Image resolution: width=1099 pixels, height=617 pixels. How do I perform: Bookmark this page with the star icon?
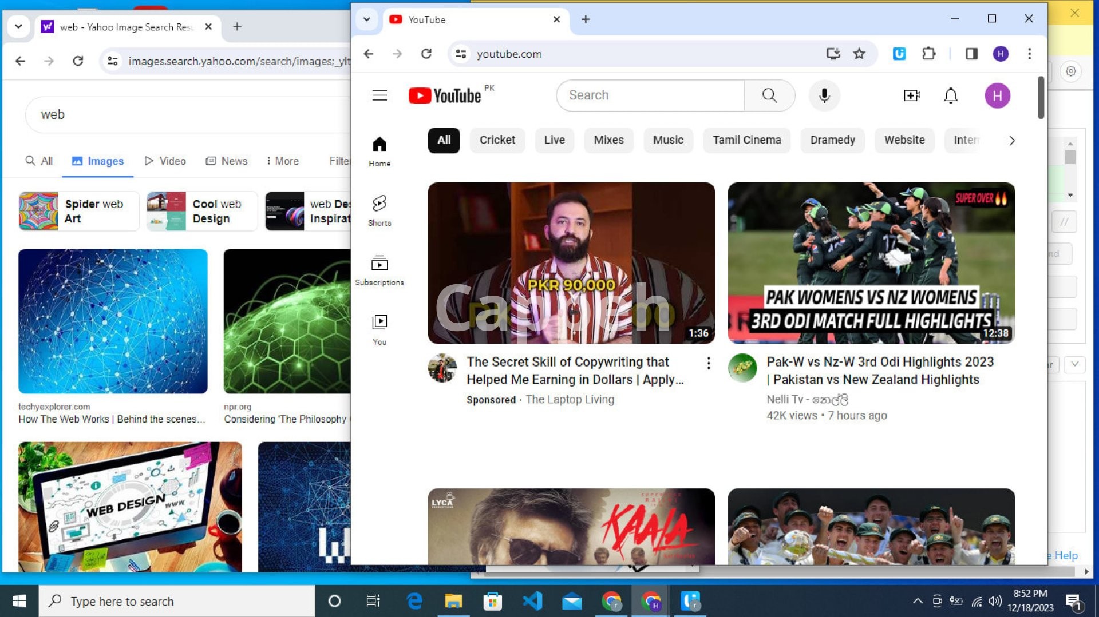[859, 54]
